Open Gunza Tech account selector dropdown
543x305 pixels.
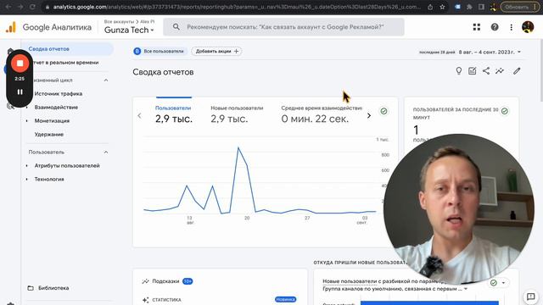pos(129,30)
